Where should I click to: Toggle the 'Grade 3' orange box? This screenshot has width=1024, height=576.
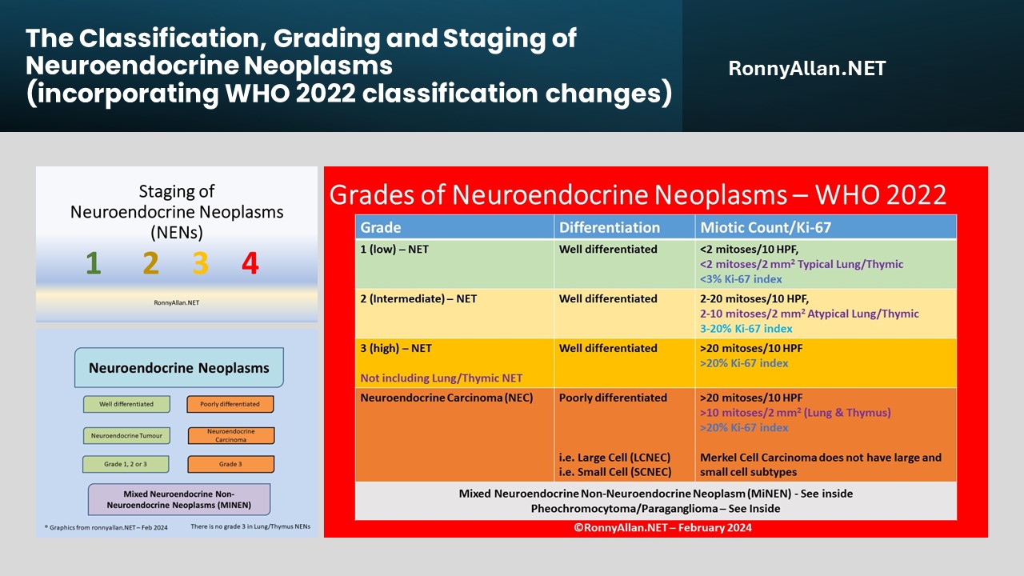(x=230, y=463)
